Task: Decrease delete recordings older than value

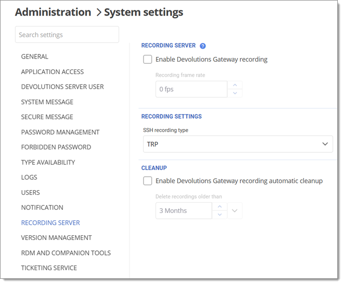Action: [x=220, y=215]
